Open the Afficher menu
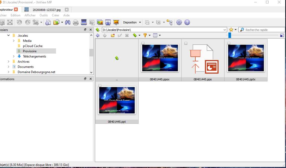The image size is (286, 168). tap(30, 15)
